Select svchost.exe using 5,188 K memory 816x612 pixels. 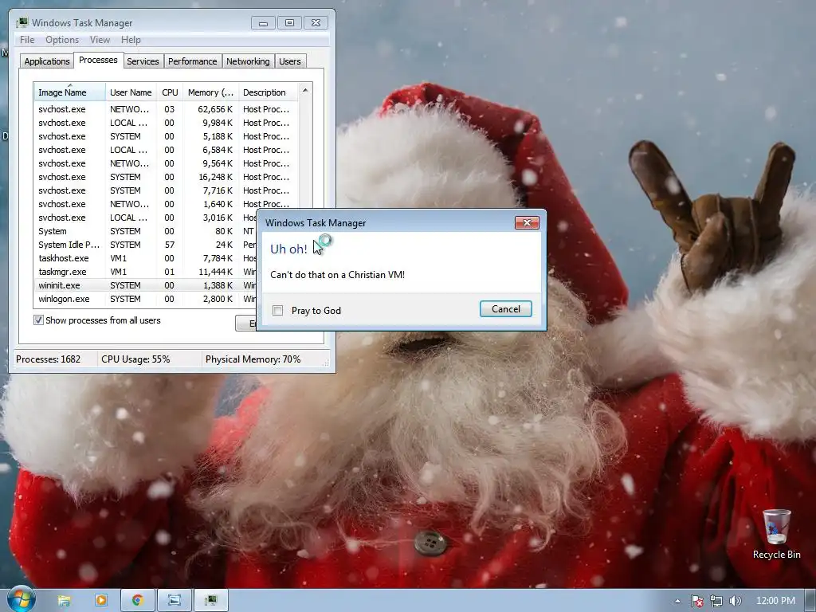[x=167, y=136]
